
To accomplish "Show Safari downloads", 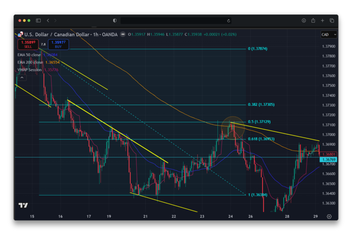I will coord(304,20).
